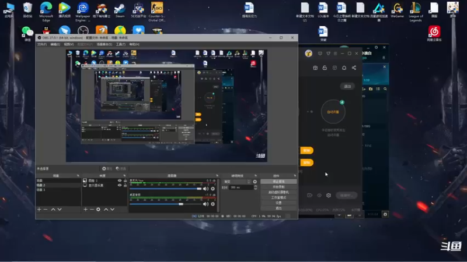Toggle the 自动开播 circle in assistant
Image resolution: width=467 pixels, height=262 pixels.
pyautogui.click(x=333, y=112)
